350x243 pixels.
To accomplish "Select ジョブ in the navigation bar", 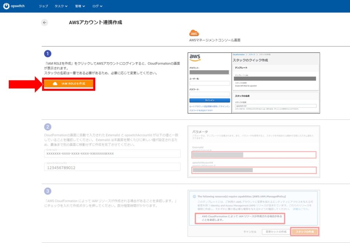I will (x=43, y=6).
